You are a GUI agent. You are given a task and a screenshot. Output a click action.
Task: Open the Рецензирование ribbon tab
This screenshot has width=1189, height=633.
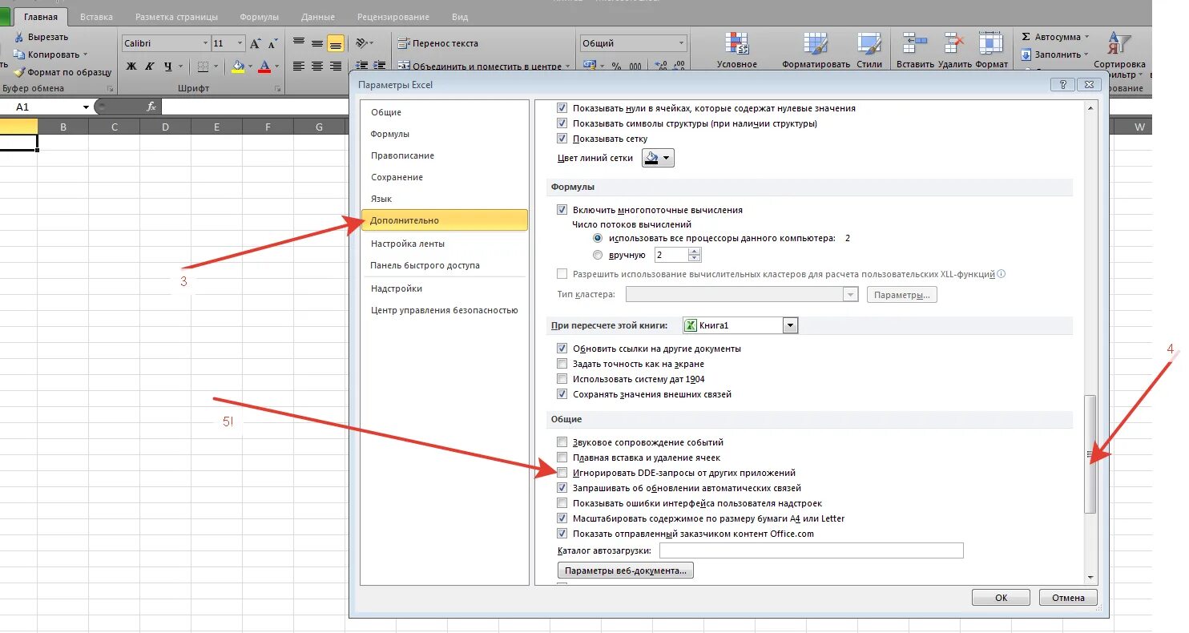pyautogui.click(x=393, y=17)
